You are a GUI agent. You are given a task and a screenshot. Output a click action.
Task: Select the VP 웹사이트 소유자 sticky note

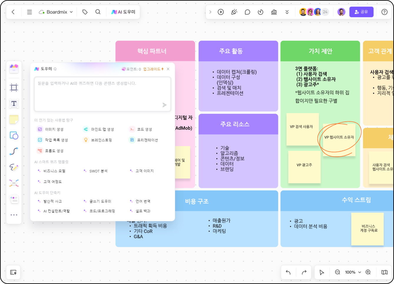pyautogui.click(x=339, y=140)
